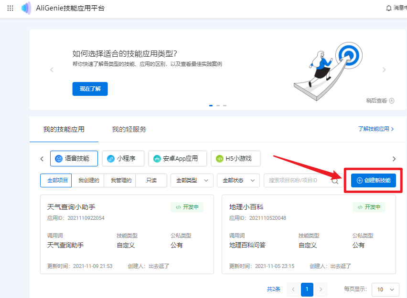Select the H5小游戏 category
The height and width of the screenshot is (298, 407).
[x=236, y=159]
